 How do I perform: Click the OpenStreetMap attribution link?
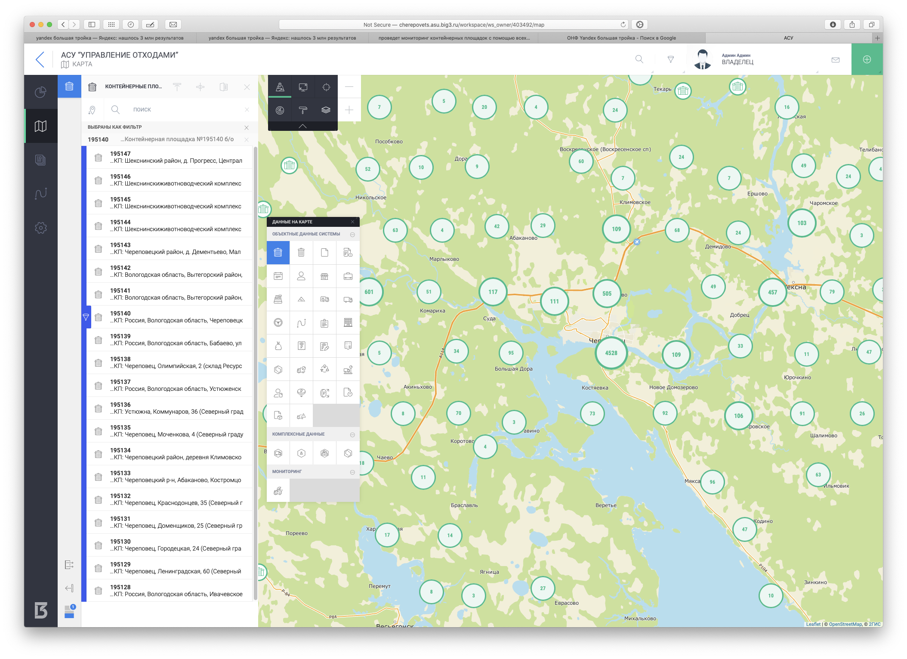coord(845,624)
